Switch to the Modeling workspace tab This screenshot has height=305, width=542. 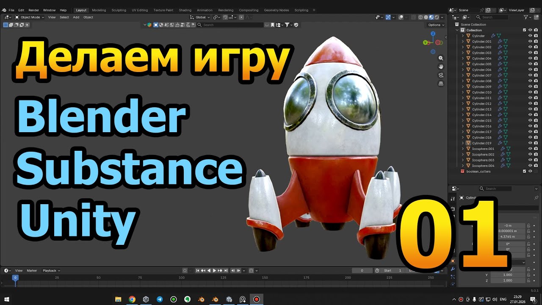pyautogui.click(x=99, y=10)
